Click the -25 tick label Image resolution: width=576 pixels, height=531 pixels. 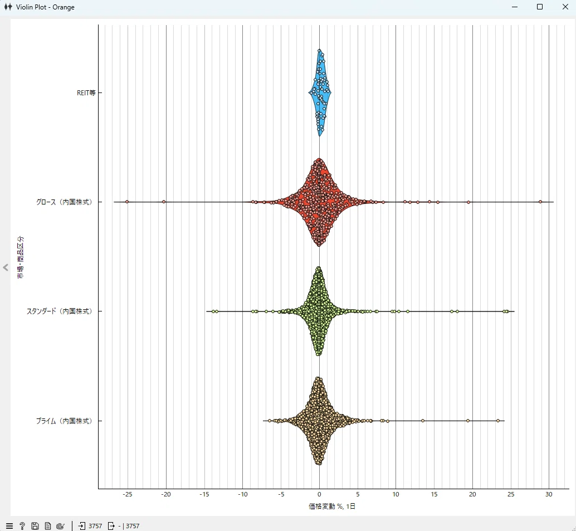tap(127, 494)
